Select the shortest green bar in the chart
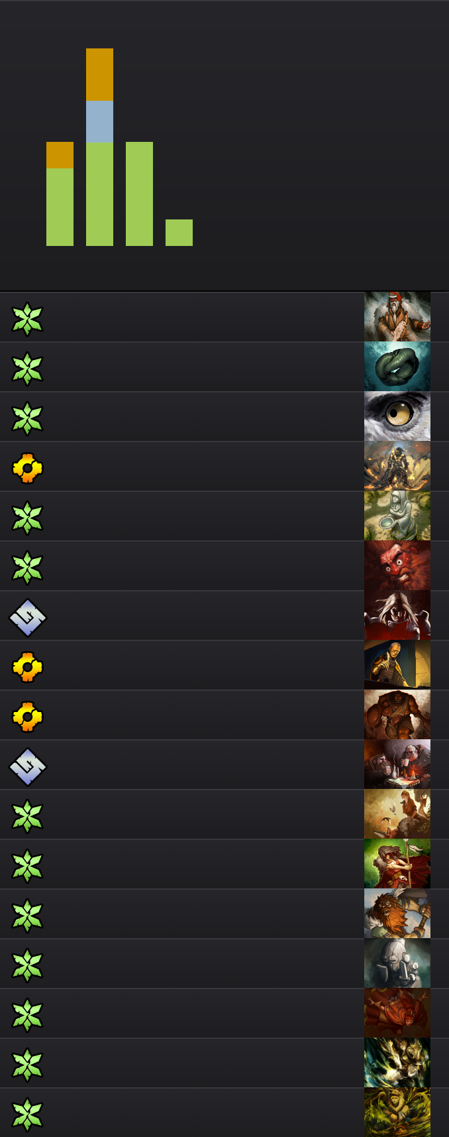Image resolution: width=449 pixels, height=1137 pixels. click(179, 233)
